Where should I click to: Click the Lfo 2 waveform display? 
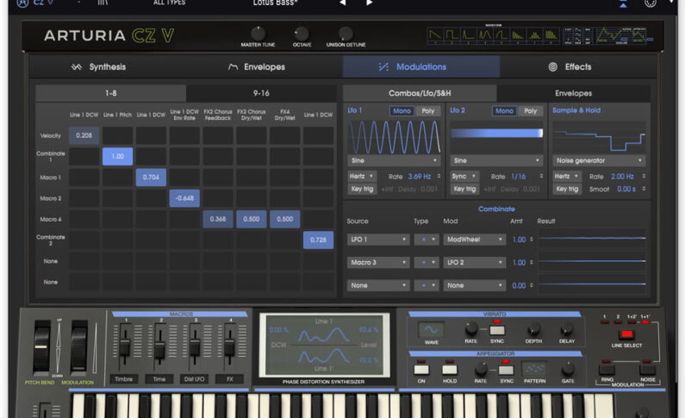(x=496, y=137)
